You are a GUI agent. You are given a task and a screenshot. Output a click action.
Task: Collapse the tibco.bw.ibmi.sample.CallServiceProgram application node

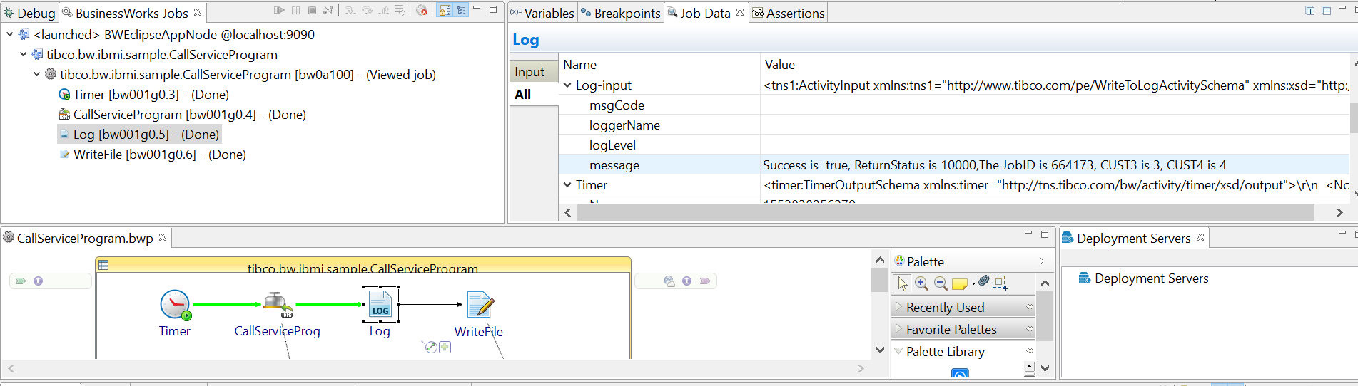point(24,54)
